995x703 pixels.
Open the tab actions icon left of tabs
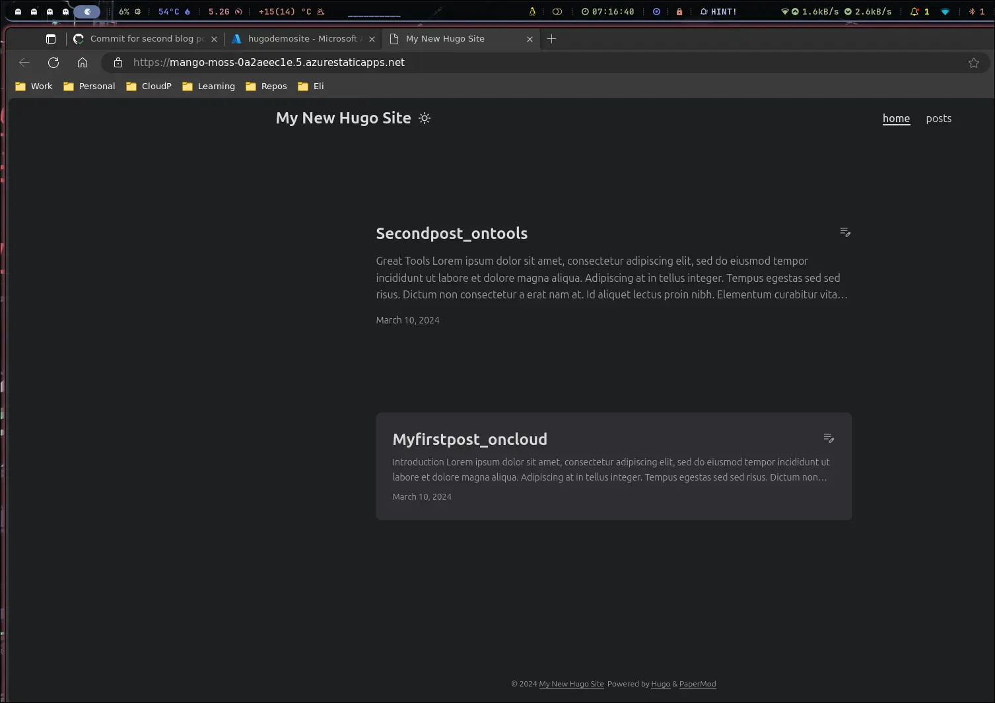tap(51, 39)
